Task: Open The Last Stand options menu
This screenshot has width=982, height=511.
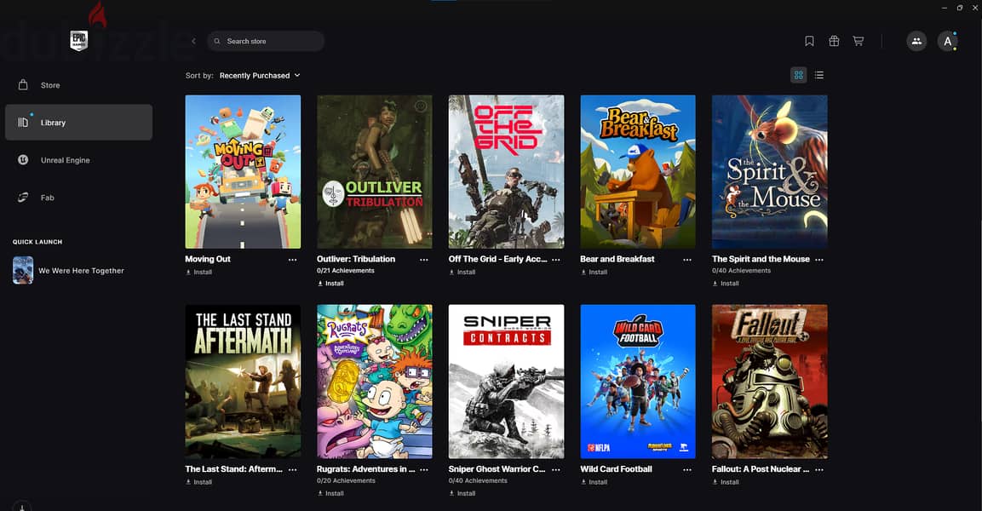Action: (x=292, y=469)
